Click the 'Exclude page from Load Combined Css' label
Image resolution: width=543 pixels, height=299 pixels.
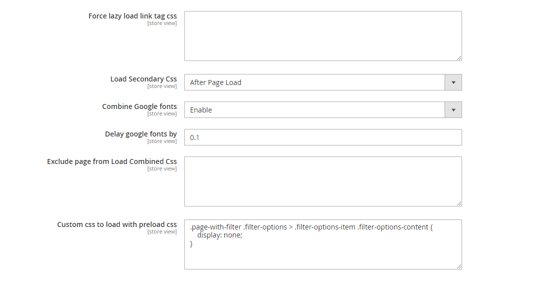112,161
